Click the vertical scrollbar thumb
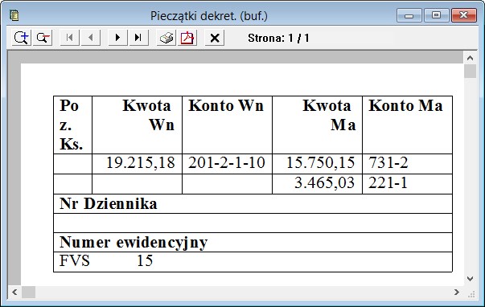 (x=471, y=71)
